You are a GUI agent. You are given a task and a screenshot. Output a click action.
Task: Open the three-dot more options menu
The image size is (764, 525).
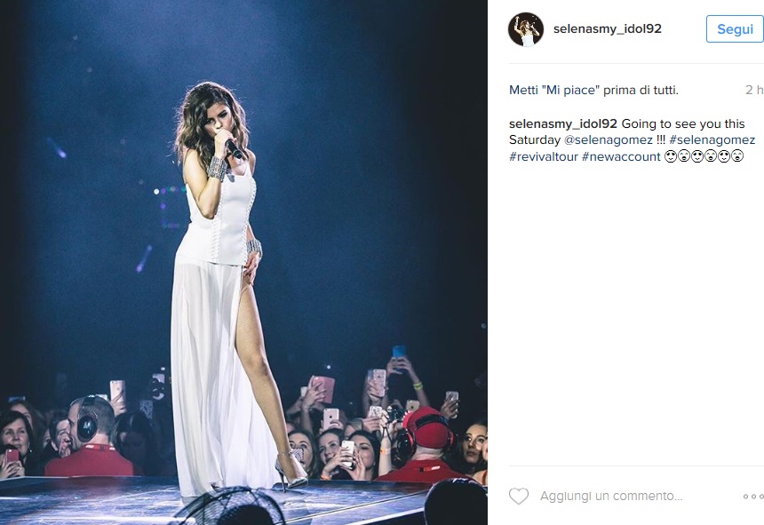pos(752,497)
